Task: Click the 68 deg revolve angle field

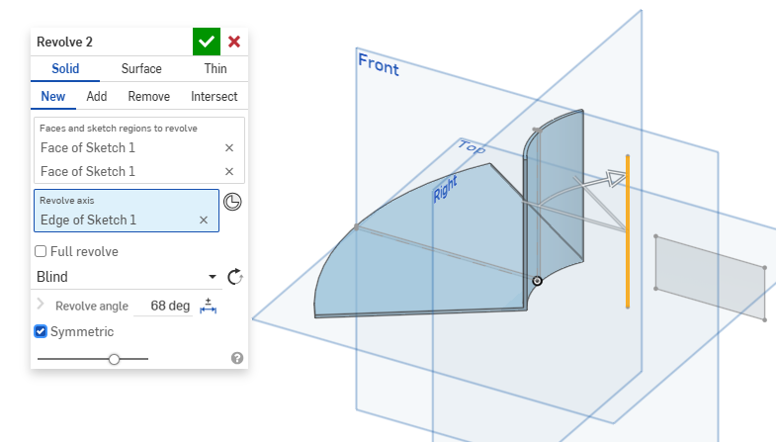Action: pos(169,306)
